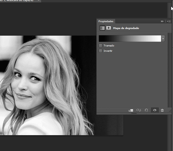The image size is (173, 151).
Task: View the previous state of the adjustment
Action: pyautogui.click(x=139, y=110)
